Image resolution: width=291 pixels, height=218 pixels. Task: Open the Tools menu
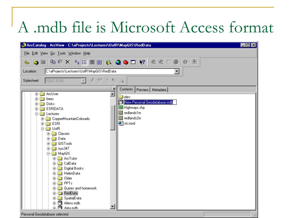61,53
